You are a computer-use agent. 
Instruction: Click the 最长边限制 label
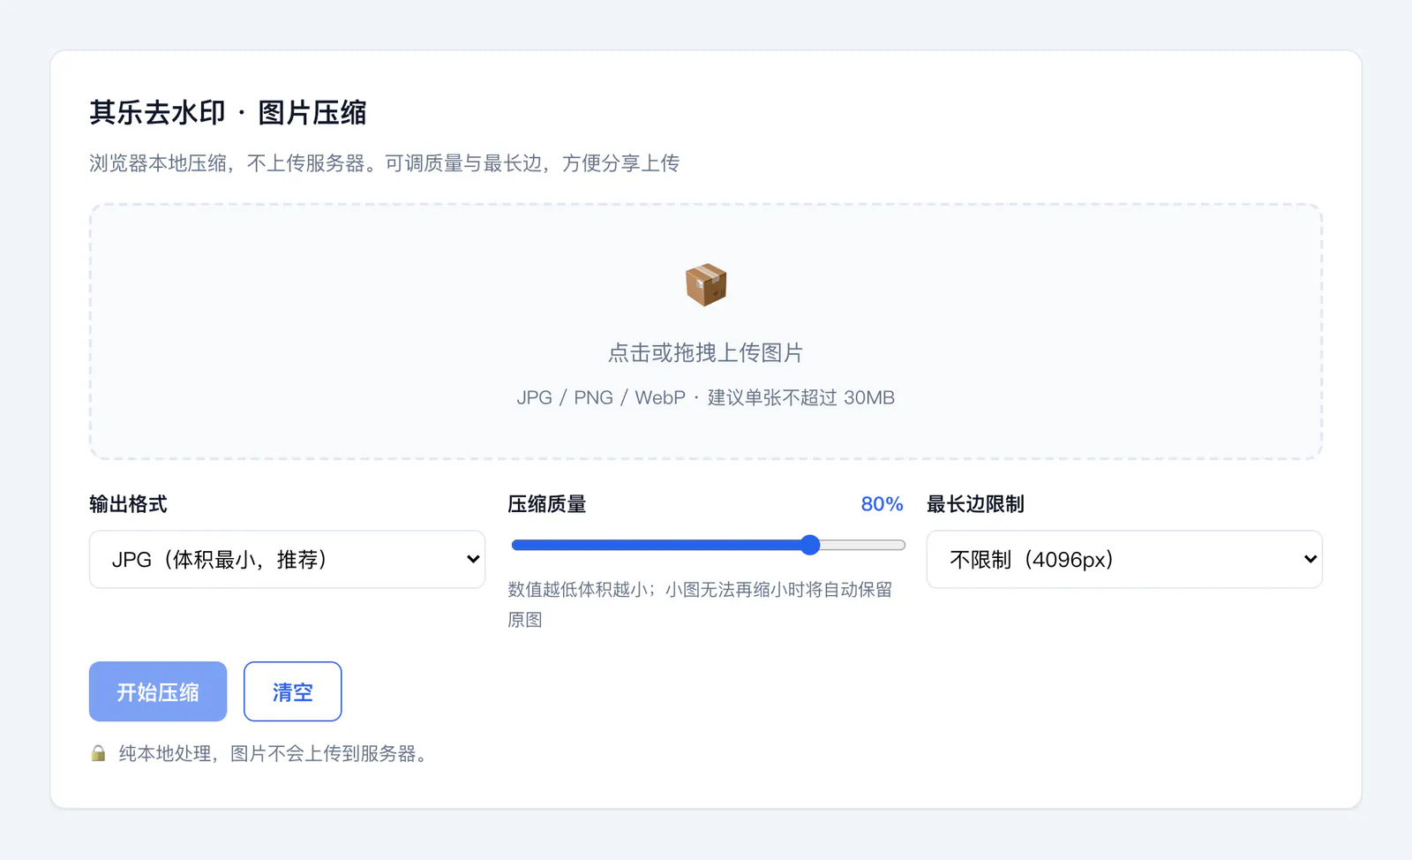click(x=975, y=504)
